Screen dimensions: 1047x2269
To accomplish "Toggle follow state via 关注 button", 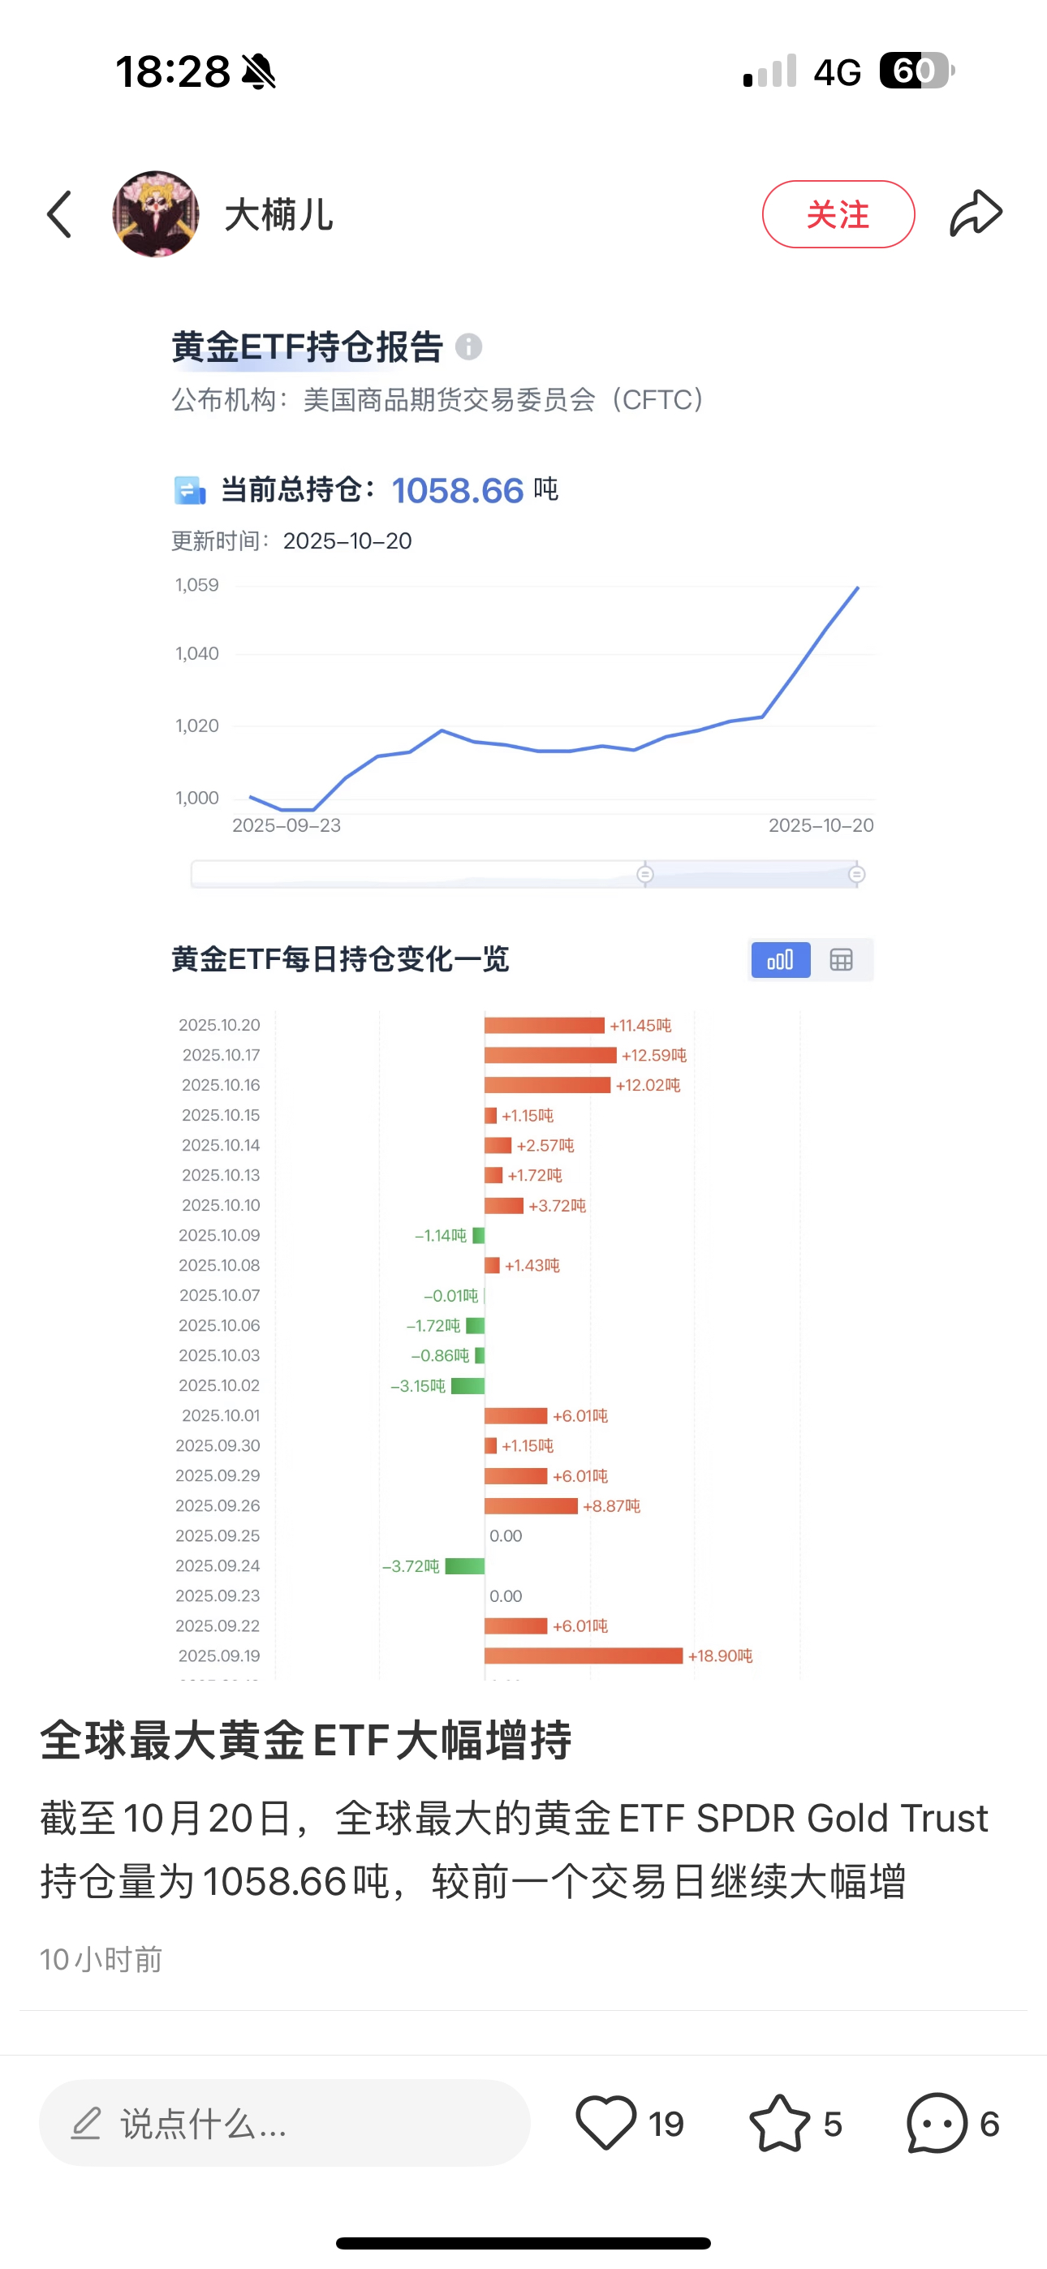I will (x=838, y=214).
